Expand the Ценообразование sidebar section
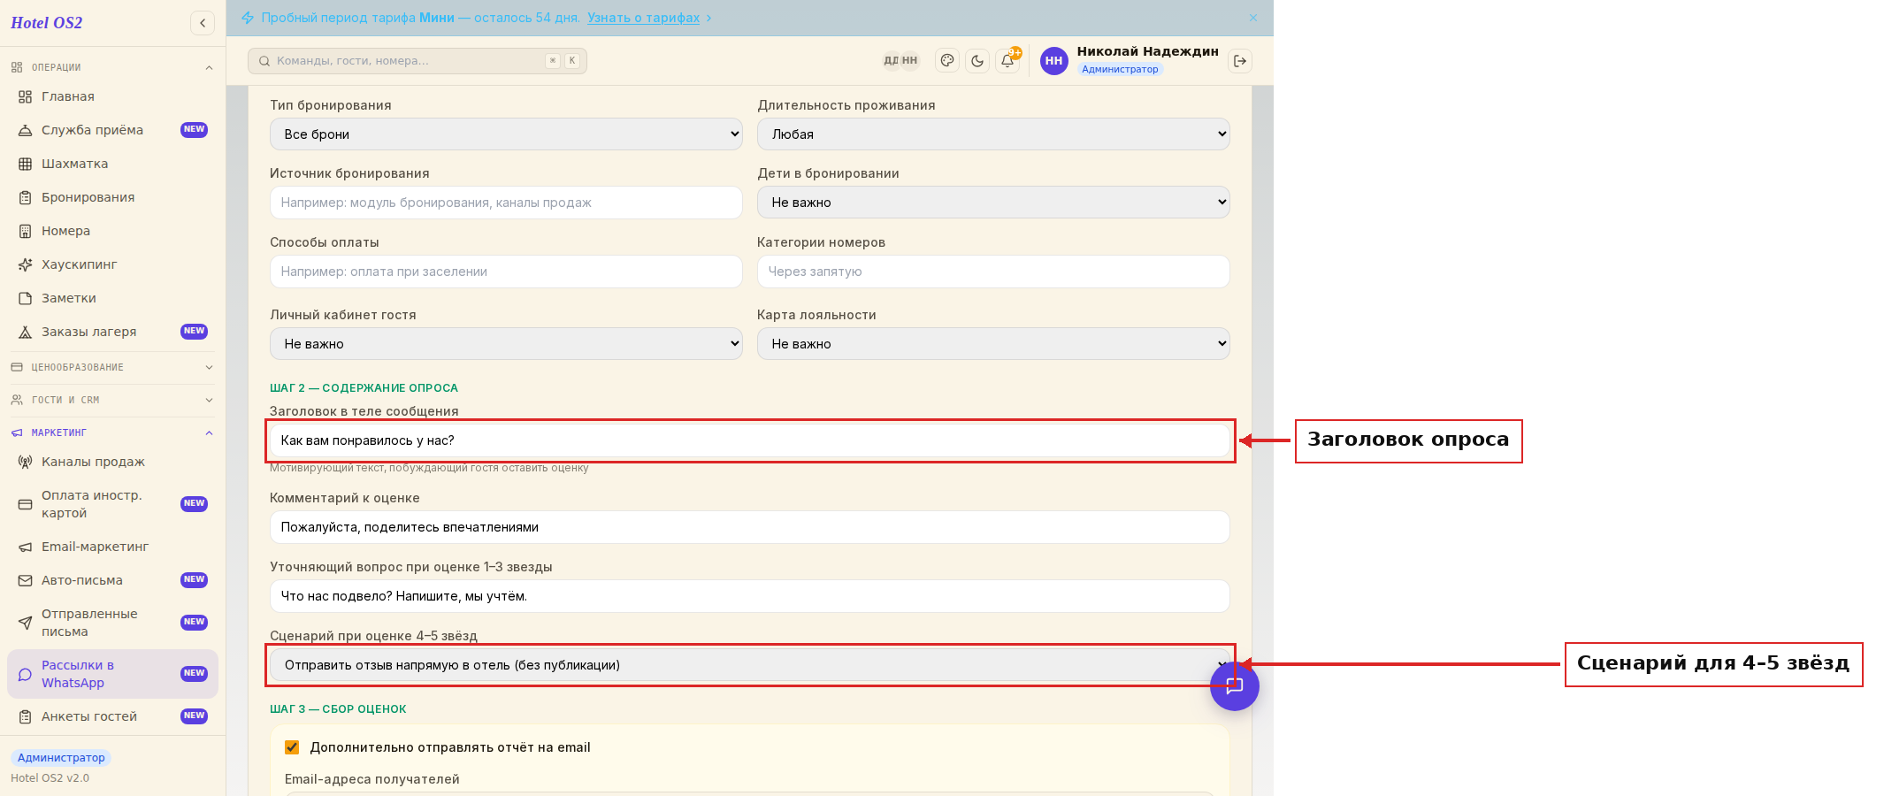Viewport: 1884px width, 796px height. click(113, 367)
